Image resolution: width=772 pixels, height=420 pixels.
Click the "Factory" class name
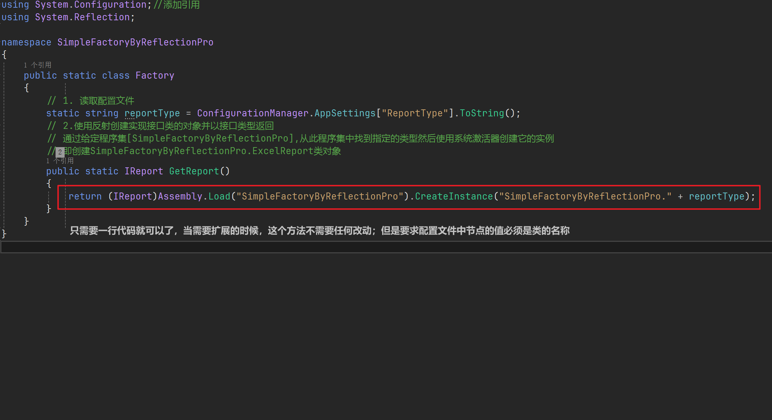155,75
